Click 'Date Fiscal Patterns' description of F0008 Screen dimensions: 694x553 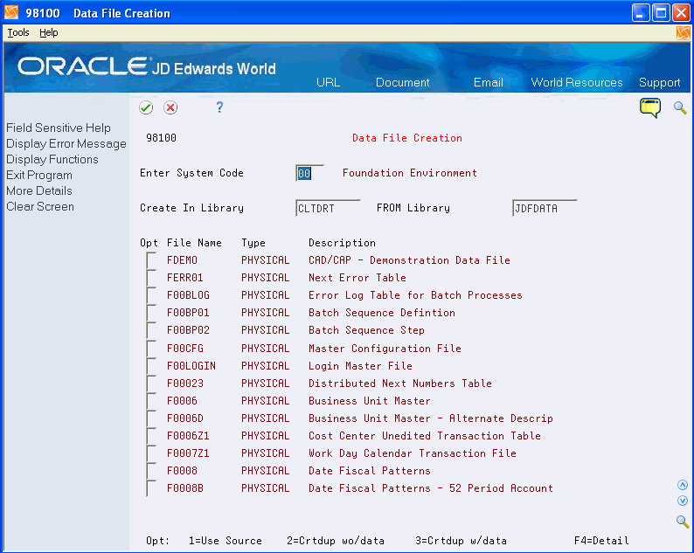369,471
